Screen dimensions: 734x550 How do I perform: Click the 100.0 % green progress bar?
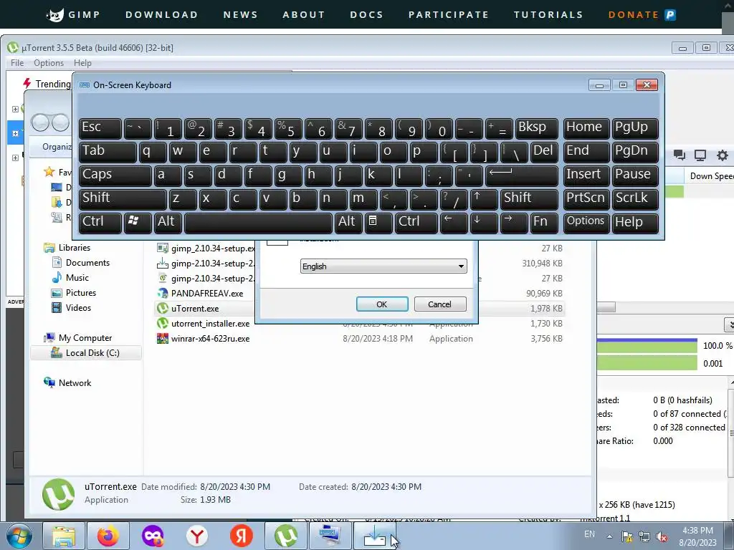(x=647, y=346)
